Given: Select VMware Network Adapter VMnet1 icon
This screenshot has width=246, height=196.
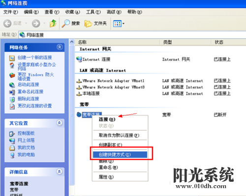Looking at the screenshot, I should coord(79,81).
